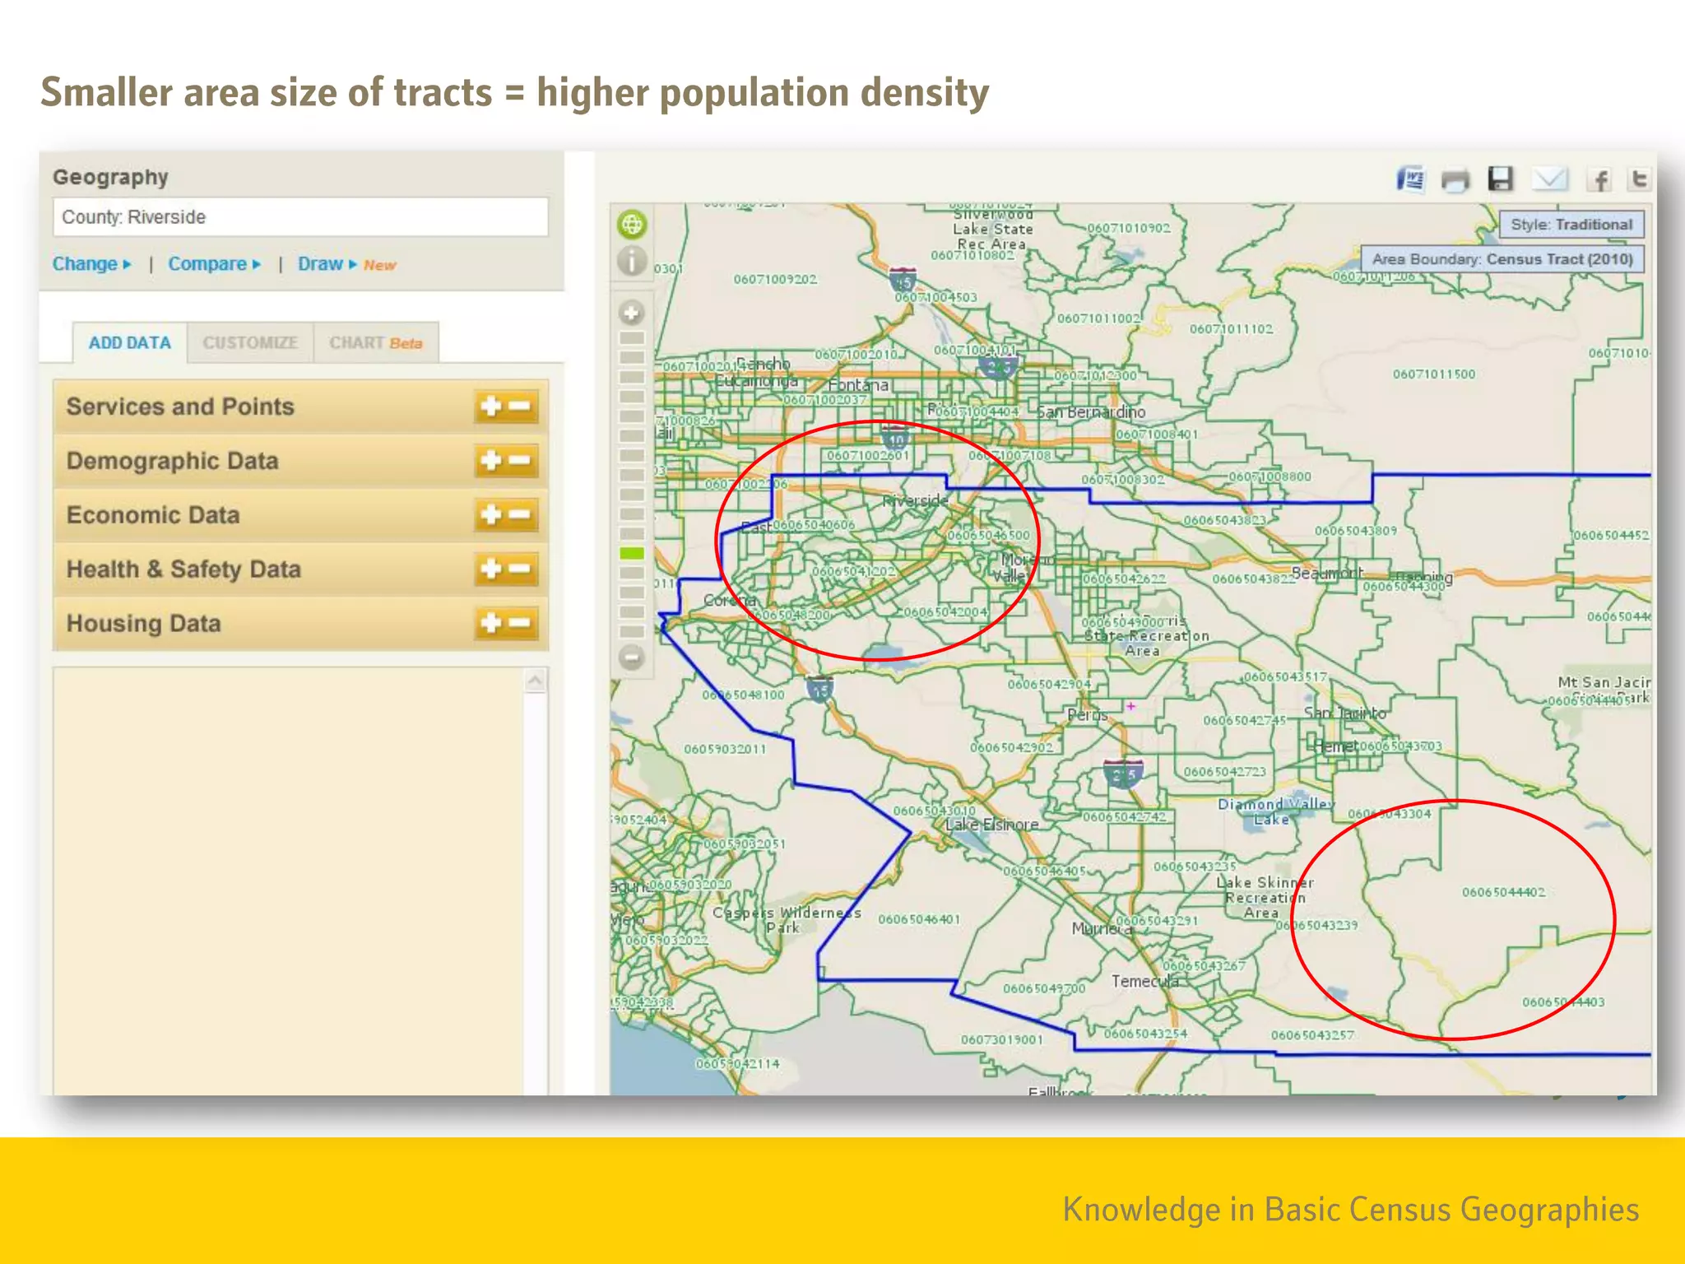Expand the Housing Data section

click(491, 623)
